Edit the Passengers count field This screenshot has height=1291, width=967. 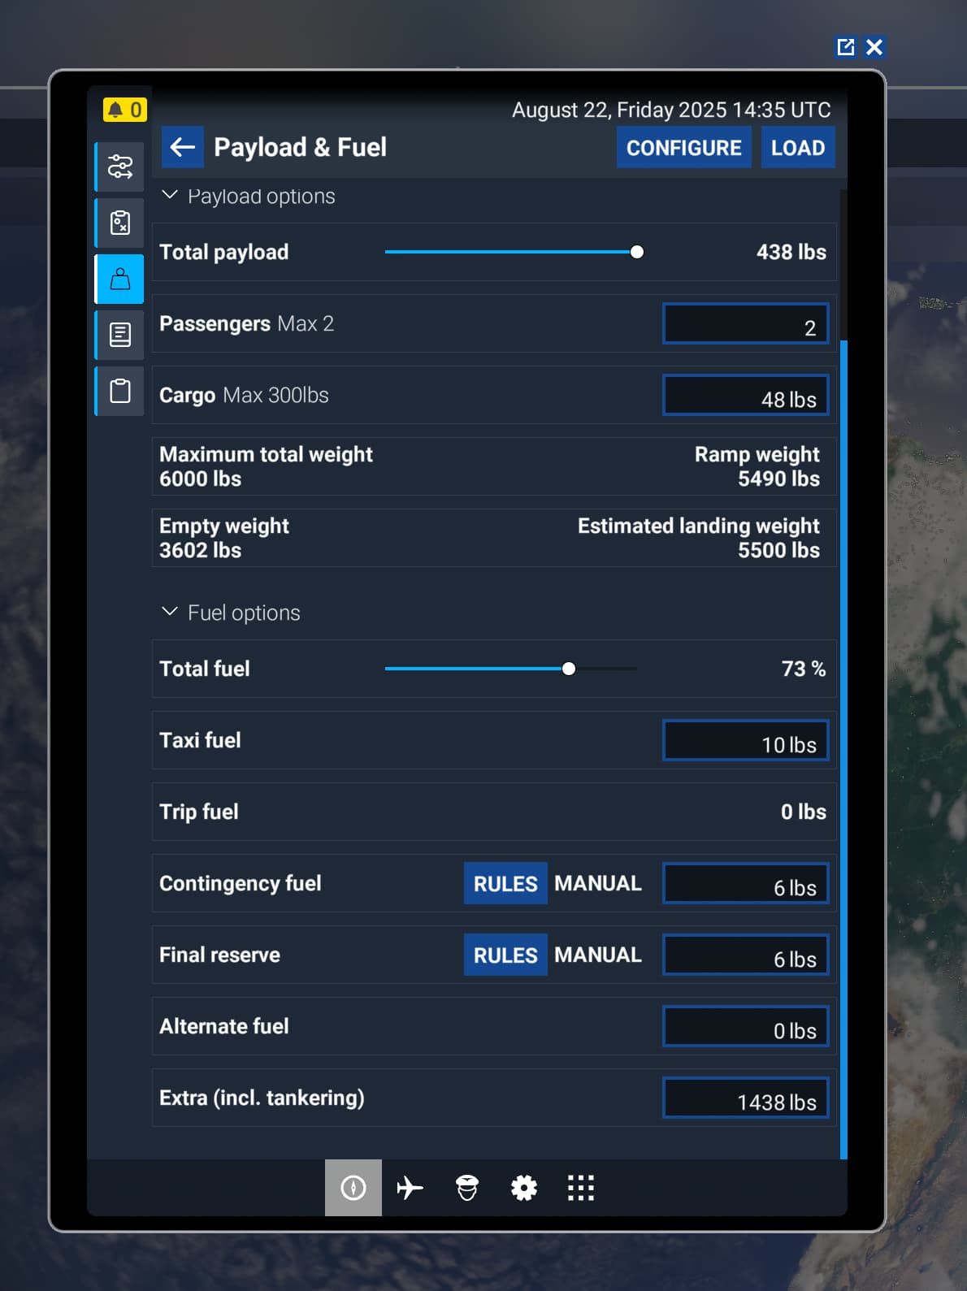click(746, 324)
